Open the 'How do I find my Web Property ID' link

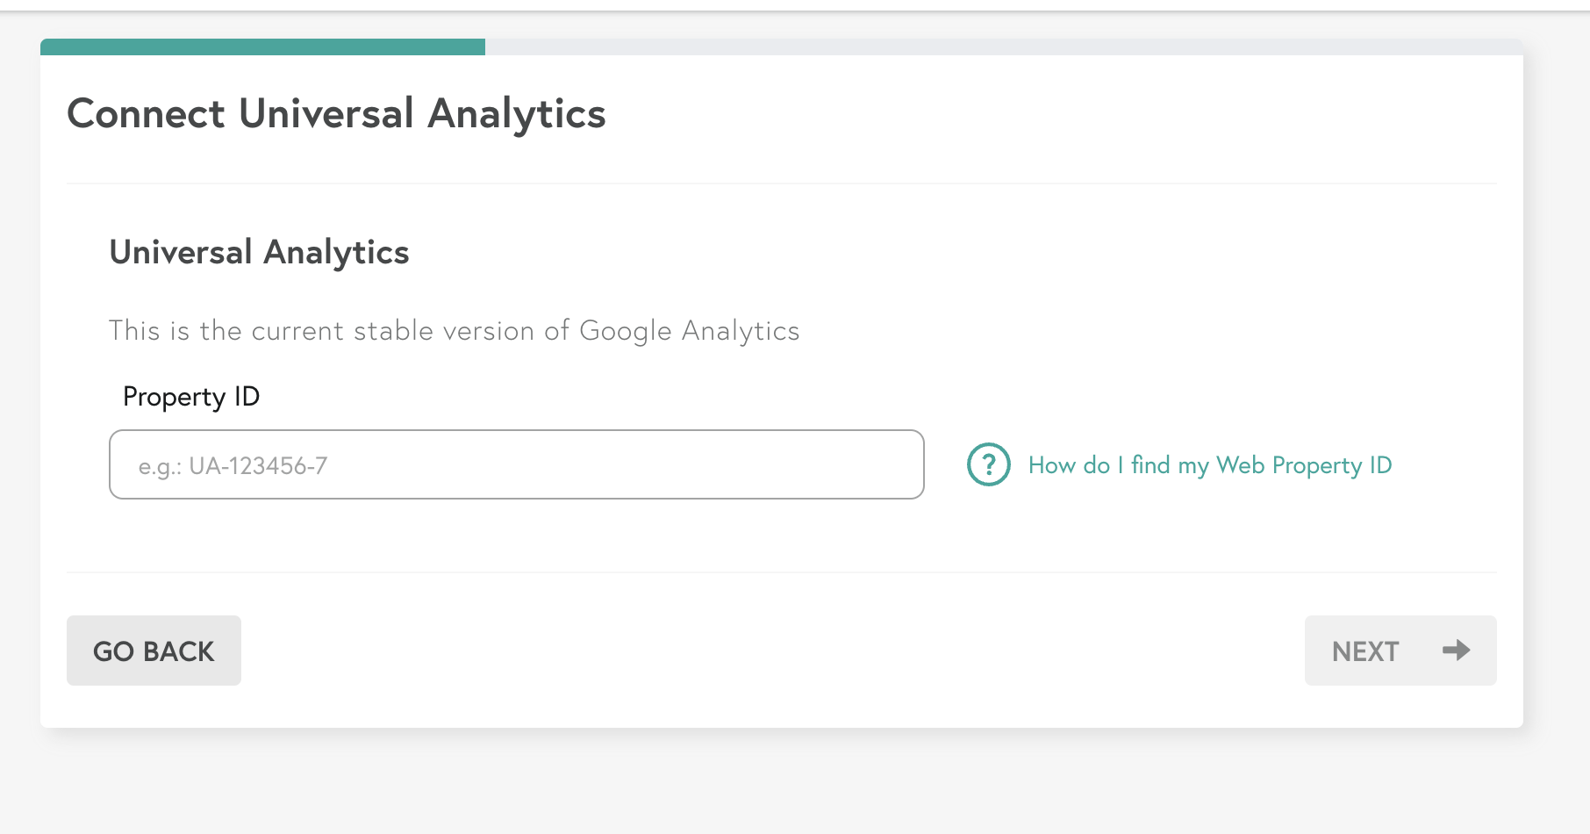(x=1210, y=465)
